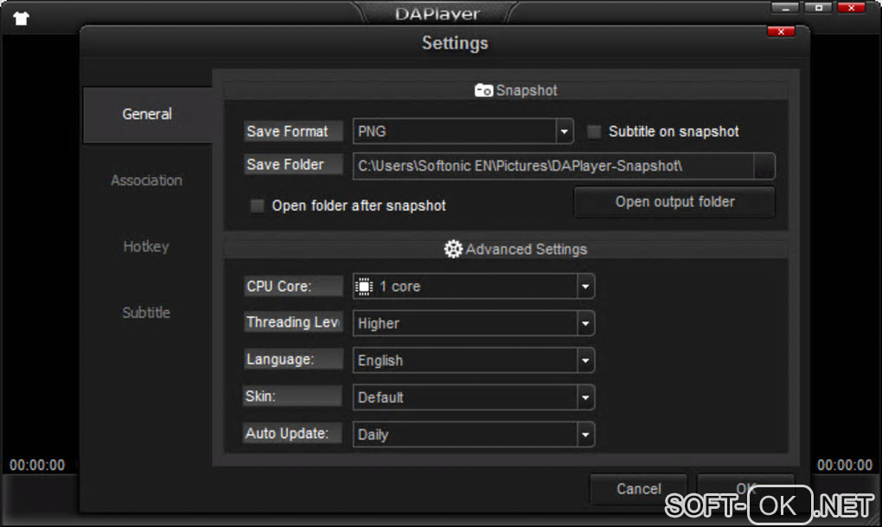Close the DAPlayer main window
The height and width of the screenshot is (527, 882).
pyautogui.click(x=852, y=8)
